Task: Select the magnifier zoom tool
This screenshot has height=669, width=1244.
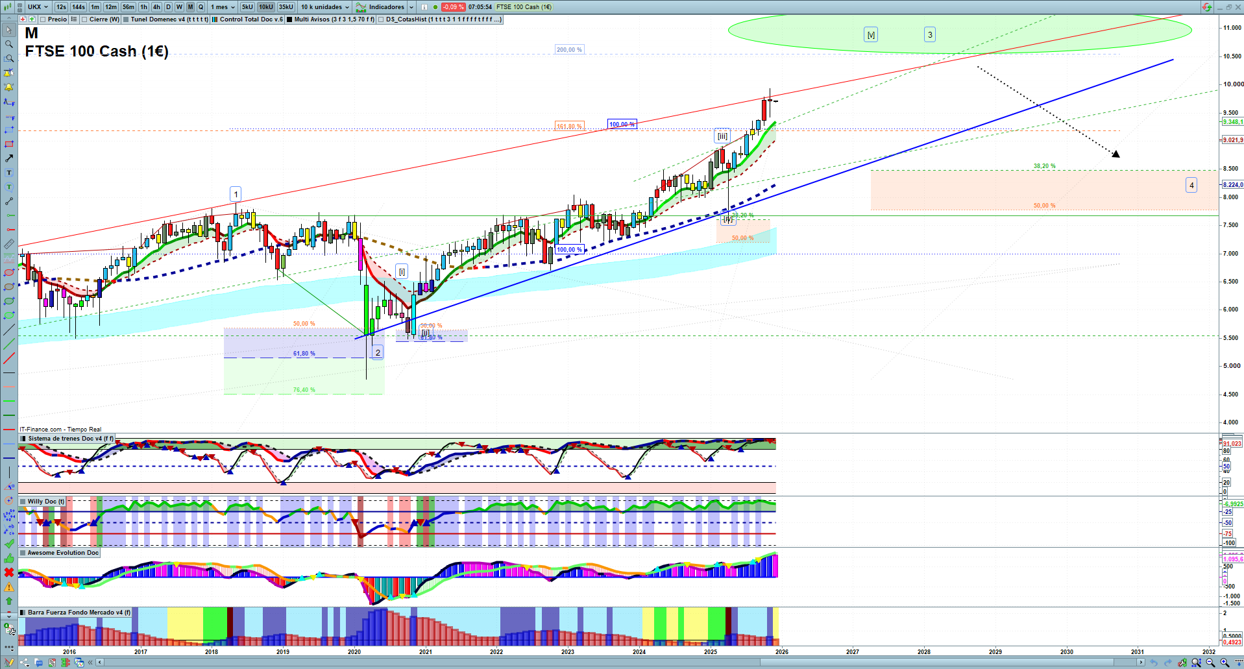Action: coord(9,44)
